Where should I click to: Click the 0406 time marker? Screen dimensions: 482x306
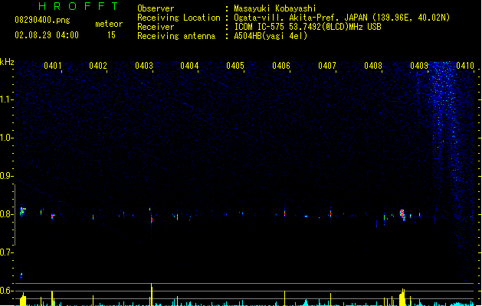pyautogui.click(x=281, y=66)
